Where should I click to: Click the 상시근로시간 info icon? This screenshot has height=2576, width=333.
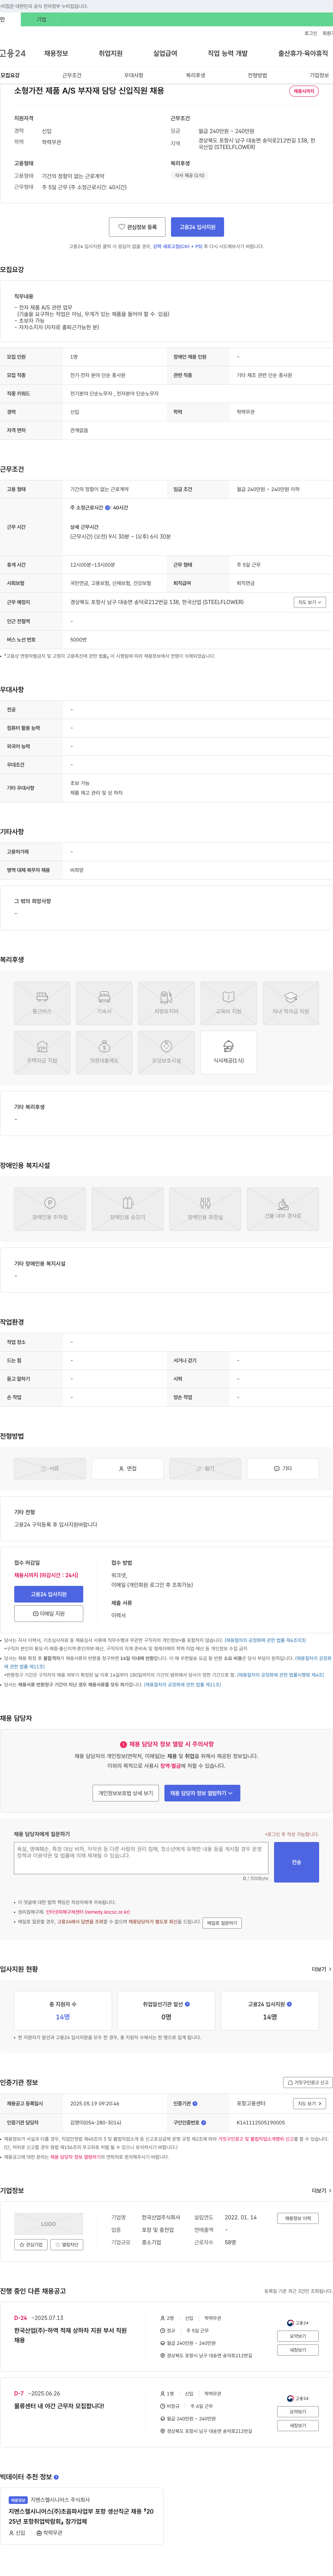108,508
